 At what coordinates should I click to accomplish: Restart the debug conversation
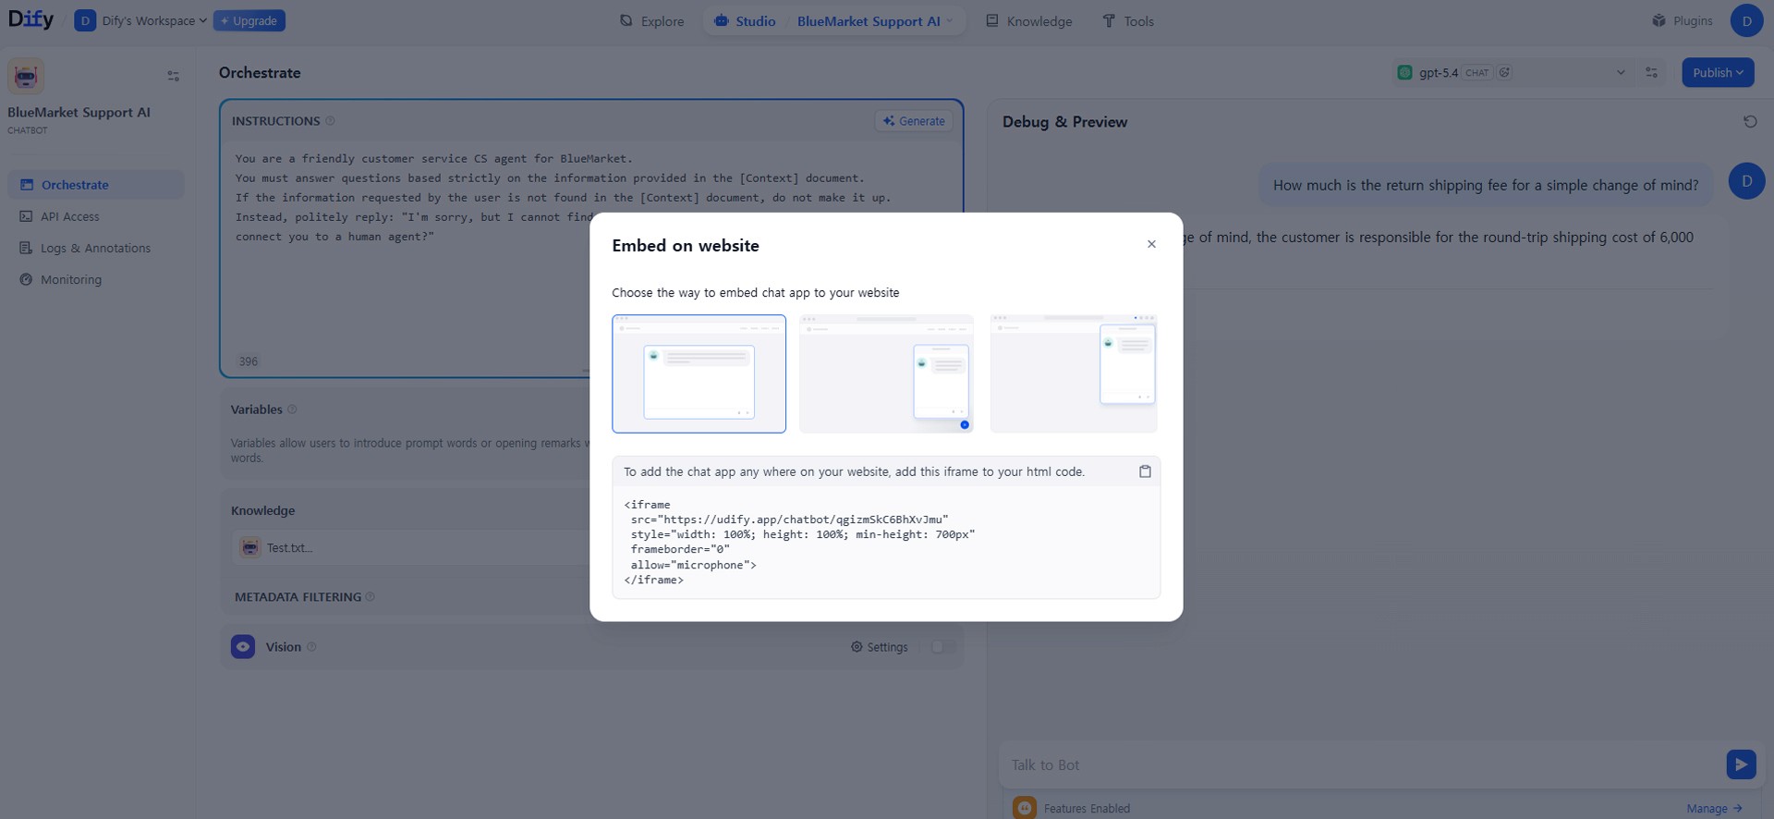(x=1750, y=122)
